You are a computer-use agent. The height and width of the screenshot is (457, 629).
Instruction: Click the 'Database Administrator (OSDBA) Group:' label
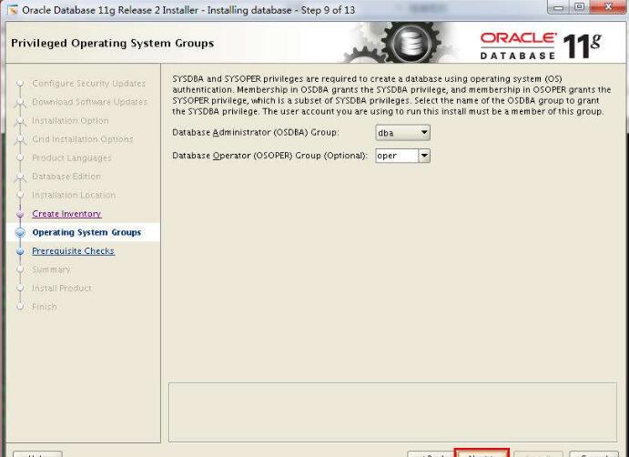tap(255, 132)
